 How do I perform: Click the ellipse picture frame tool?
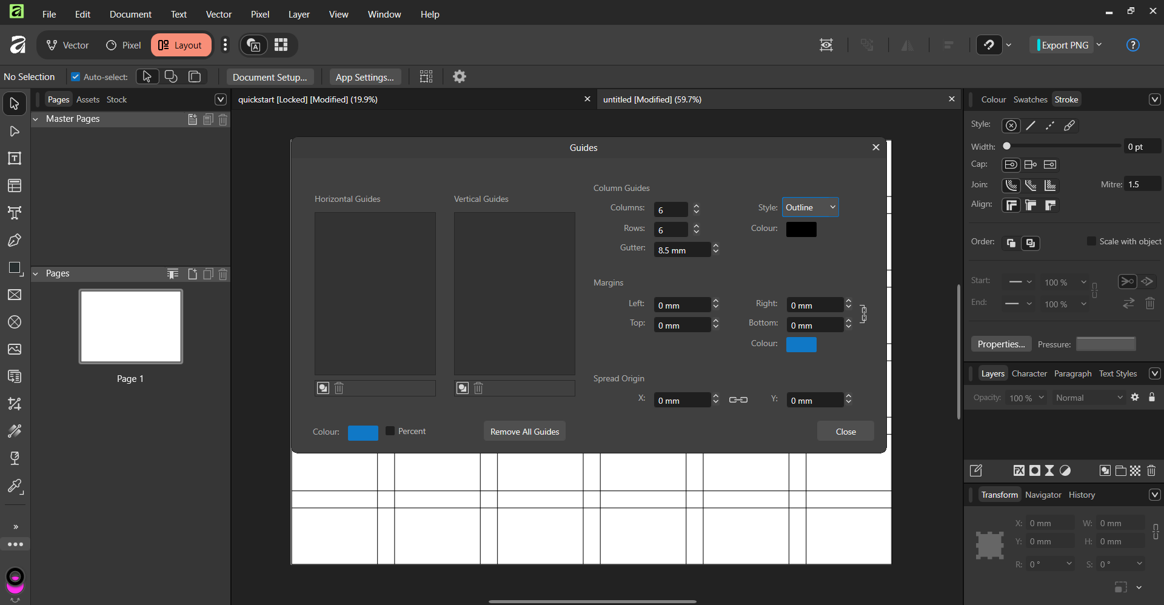point(15,322)
